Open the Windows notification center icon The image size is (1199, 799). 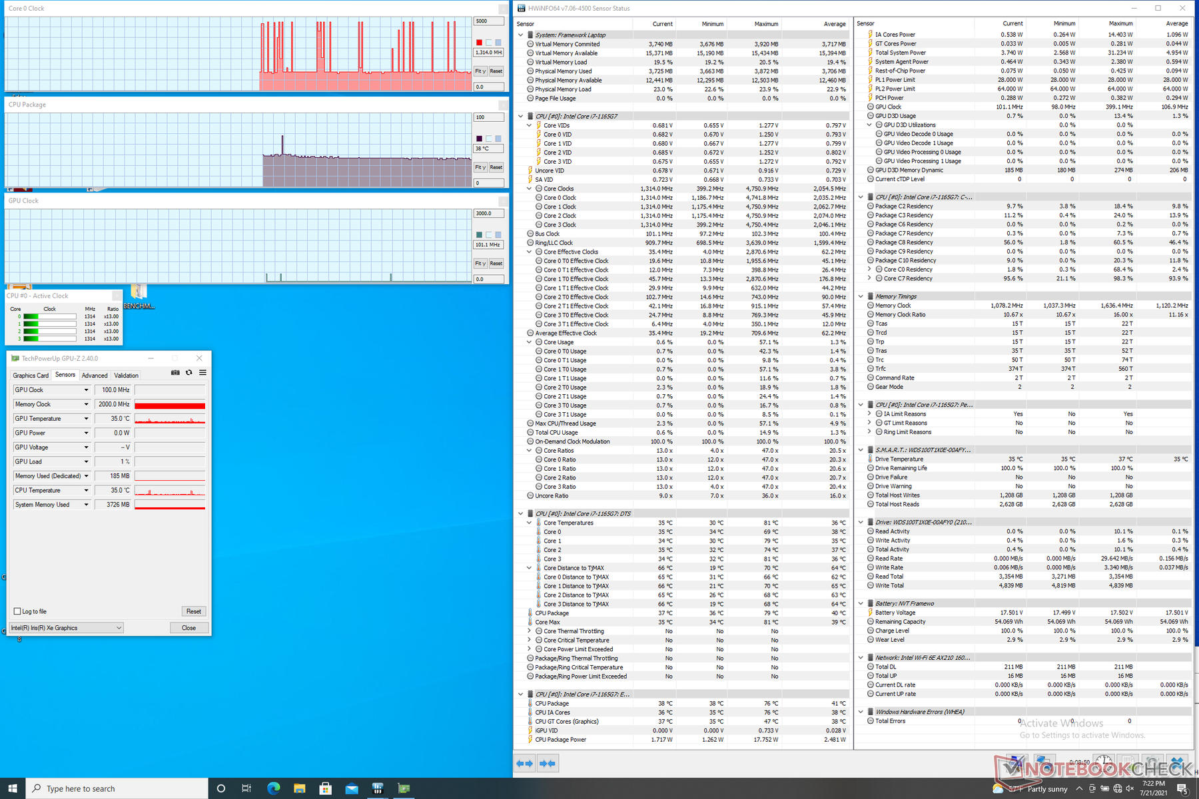(1183, 788)
